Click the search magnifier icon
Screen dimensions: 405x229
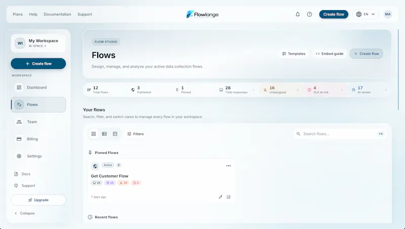coord(298,134)
